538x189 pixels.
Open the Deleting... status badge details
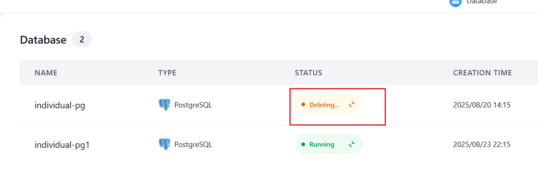click(x=329, y=105)
